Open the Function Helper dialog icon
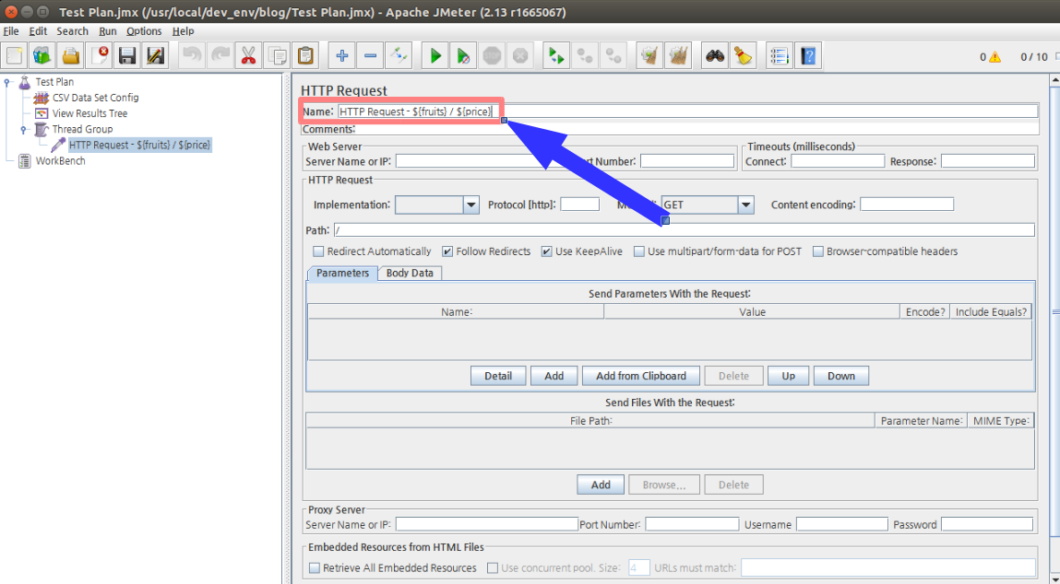 point(780,55)
